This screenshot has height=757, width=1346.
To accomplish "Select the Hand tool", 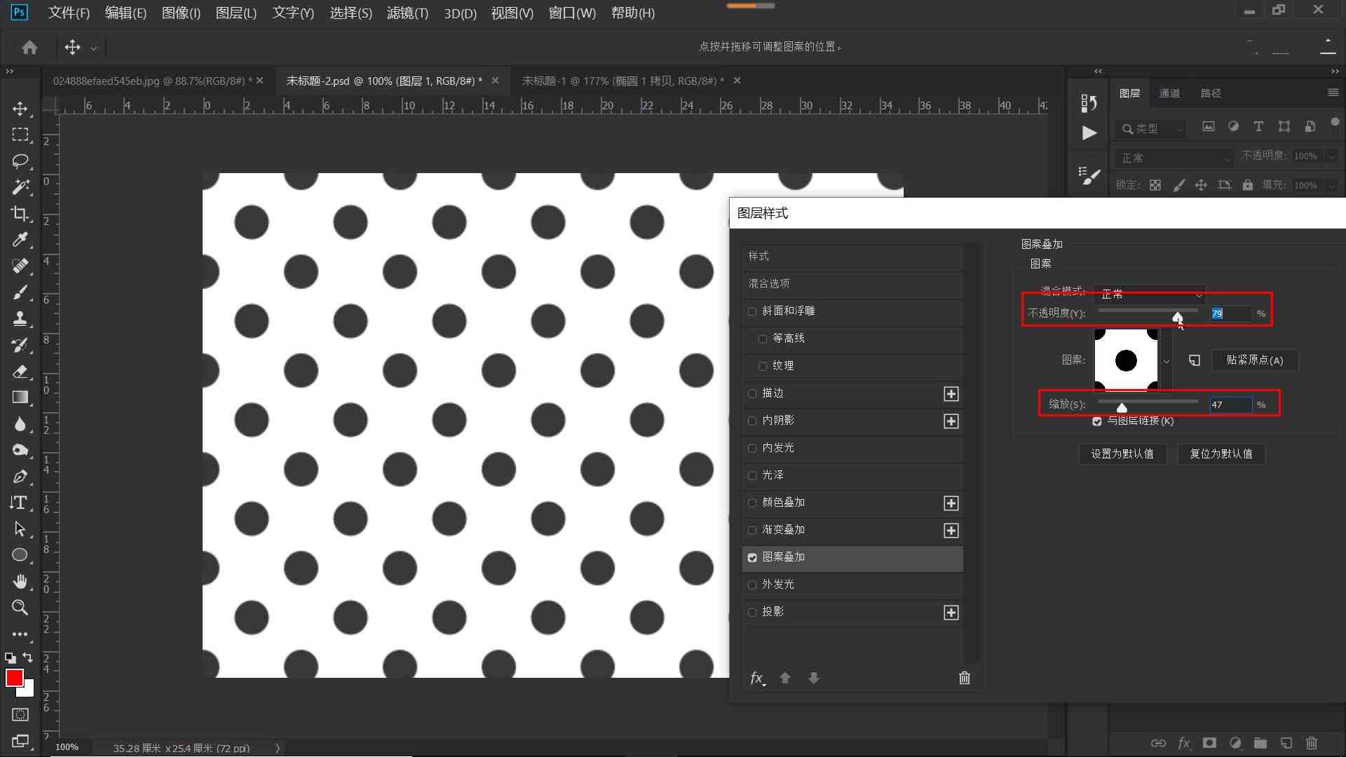I will tap(20, 582).
